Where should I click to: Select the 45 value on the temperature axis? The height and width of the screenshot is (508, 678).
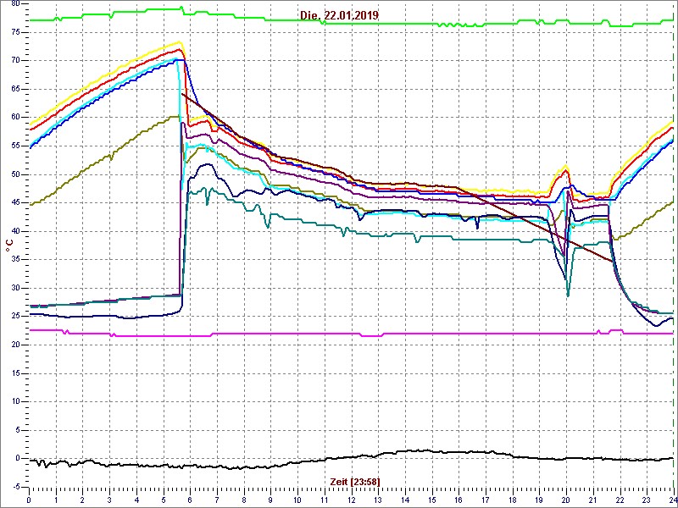pos(15,203)
